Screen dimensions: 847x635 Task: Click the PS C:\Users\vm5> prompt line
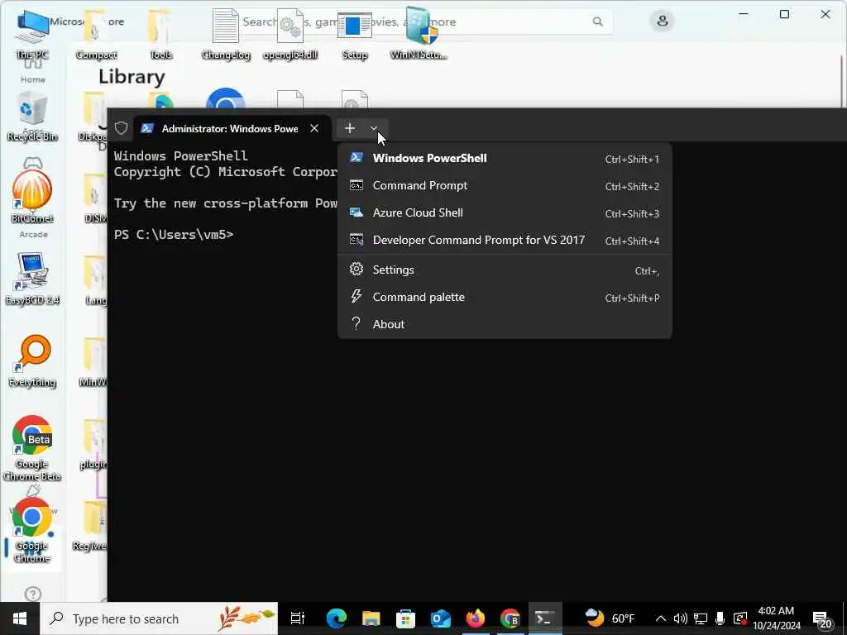(174, 234)
